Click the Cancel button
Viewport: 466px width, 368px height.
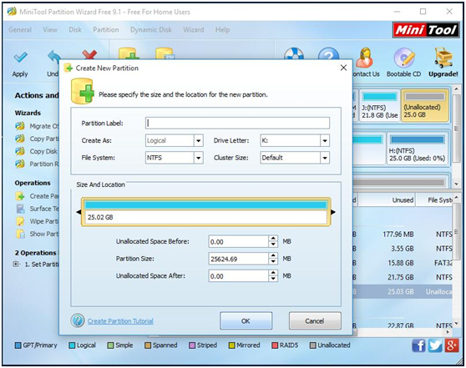pos(315,320)
